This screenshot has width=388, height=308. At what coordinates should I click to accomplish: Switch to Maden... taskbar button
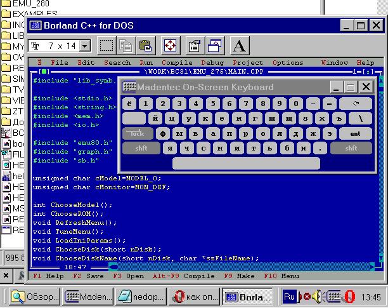click(87, 297)
